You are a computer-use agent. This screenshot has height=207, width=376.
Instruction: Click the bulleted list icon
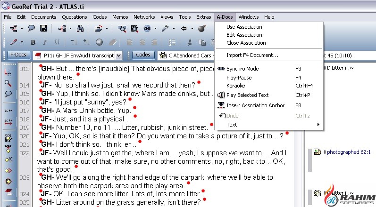click(x=172, y=42)
